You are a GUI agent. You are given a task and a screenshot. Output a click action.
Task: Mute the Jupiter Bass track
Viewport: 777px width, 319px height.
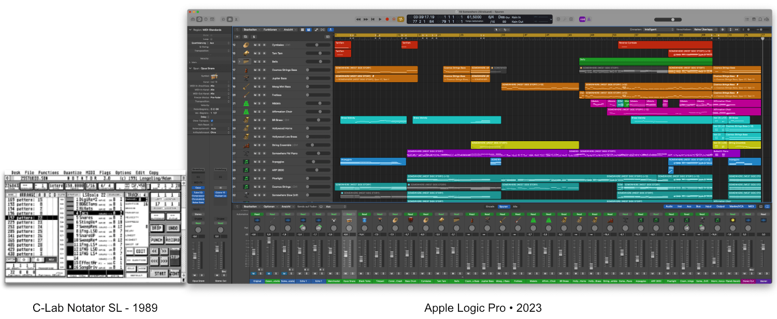pos(255,78)
